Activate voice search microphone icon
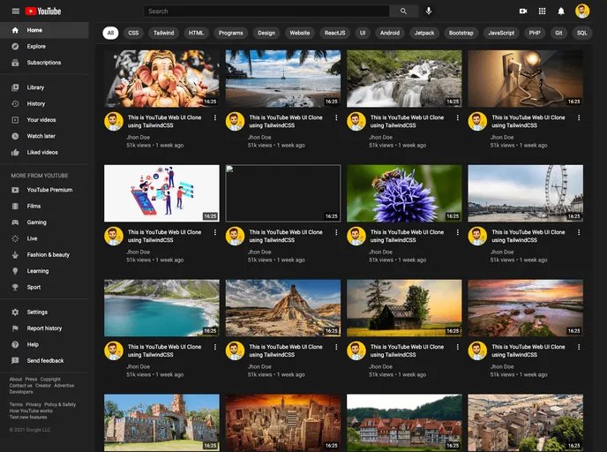Viewport: 607px width, 452px height. [429, 11]
